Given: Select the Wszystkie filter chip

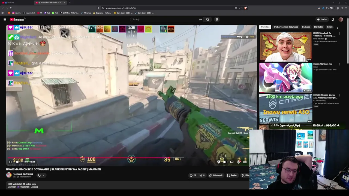Looking at the screenshot, I should pos(265,27).
